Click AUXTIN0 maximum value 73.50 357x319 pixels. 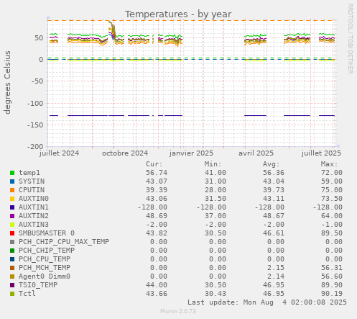[332, 199]
